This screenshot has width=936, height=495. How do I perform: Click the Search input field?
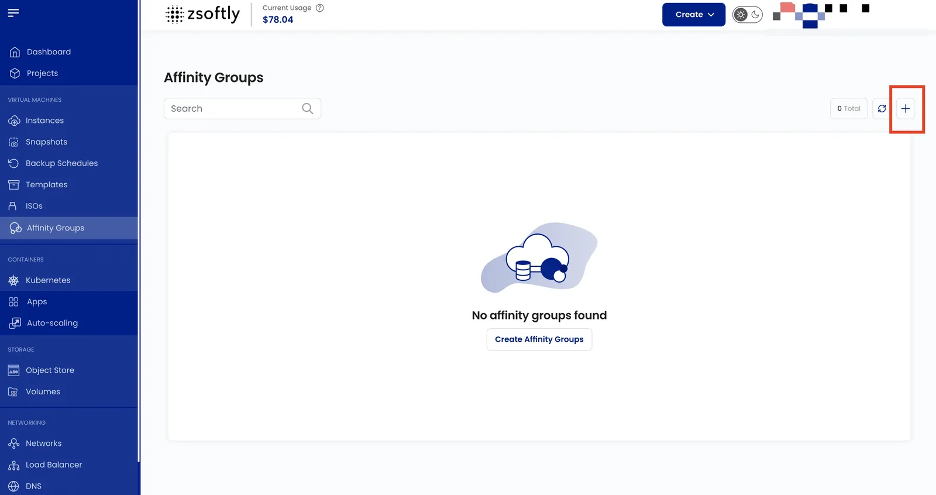[x=242, y=108]
